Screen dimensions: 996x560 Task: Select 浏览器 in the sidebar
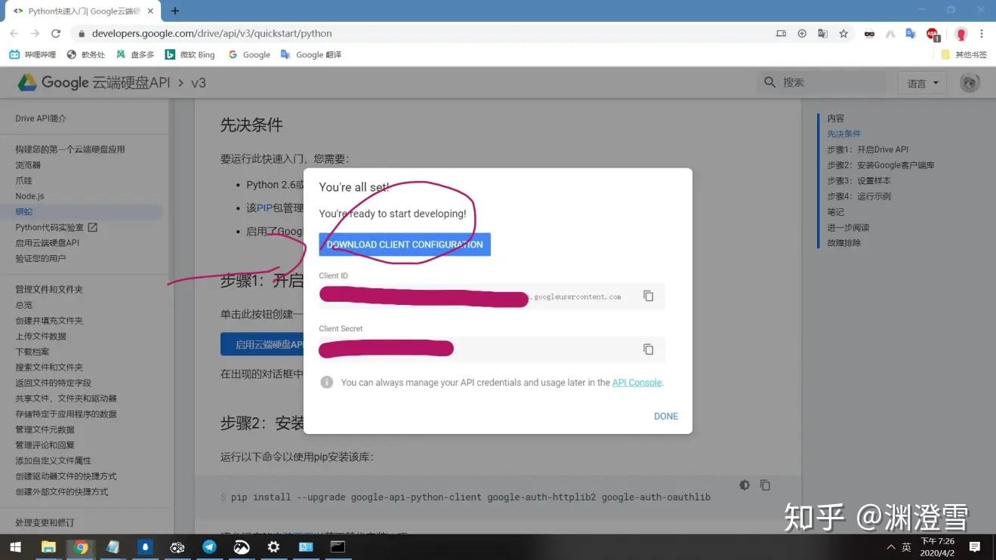click(28, 165)
